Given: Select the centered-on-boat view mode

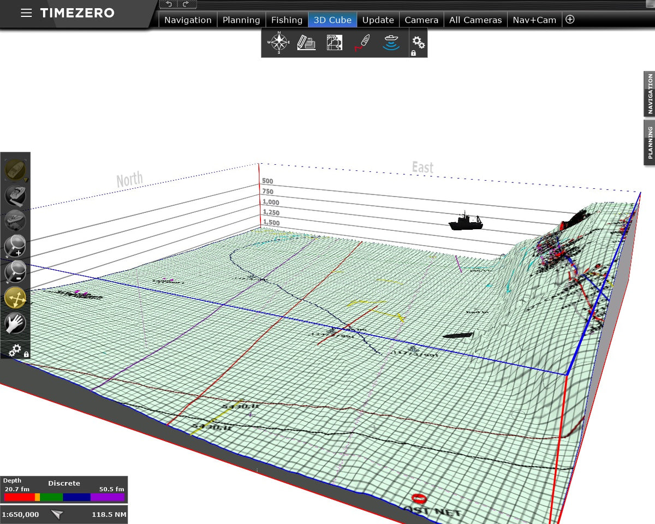Looking at the screenshot, I should (x=15, y=168).
